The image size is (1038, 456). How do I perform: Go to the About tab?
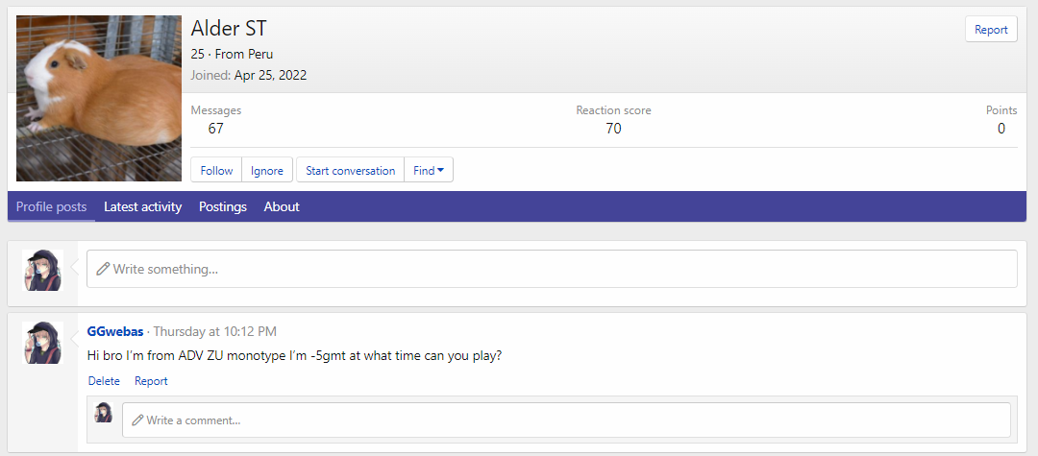click(282, 206)
